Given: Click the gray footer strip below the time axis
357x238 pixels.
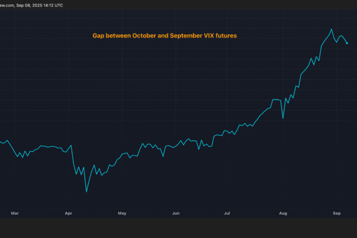Looking at the screenshot, I should point(178,228).
